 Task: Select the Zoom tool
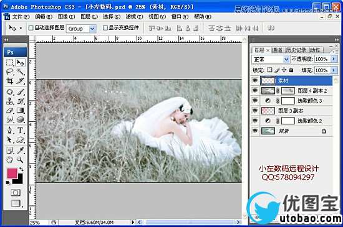pos(21,160)
